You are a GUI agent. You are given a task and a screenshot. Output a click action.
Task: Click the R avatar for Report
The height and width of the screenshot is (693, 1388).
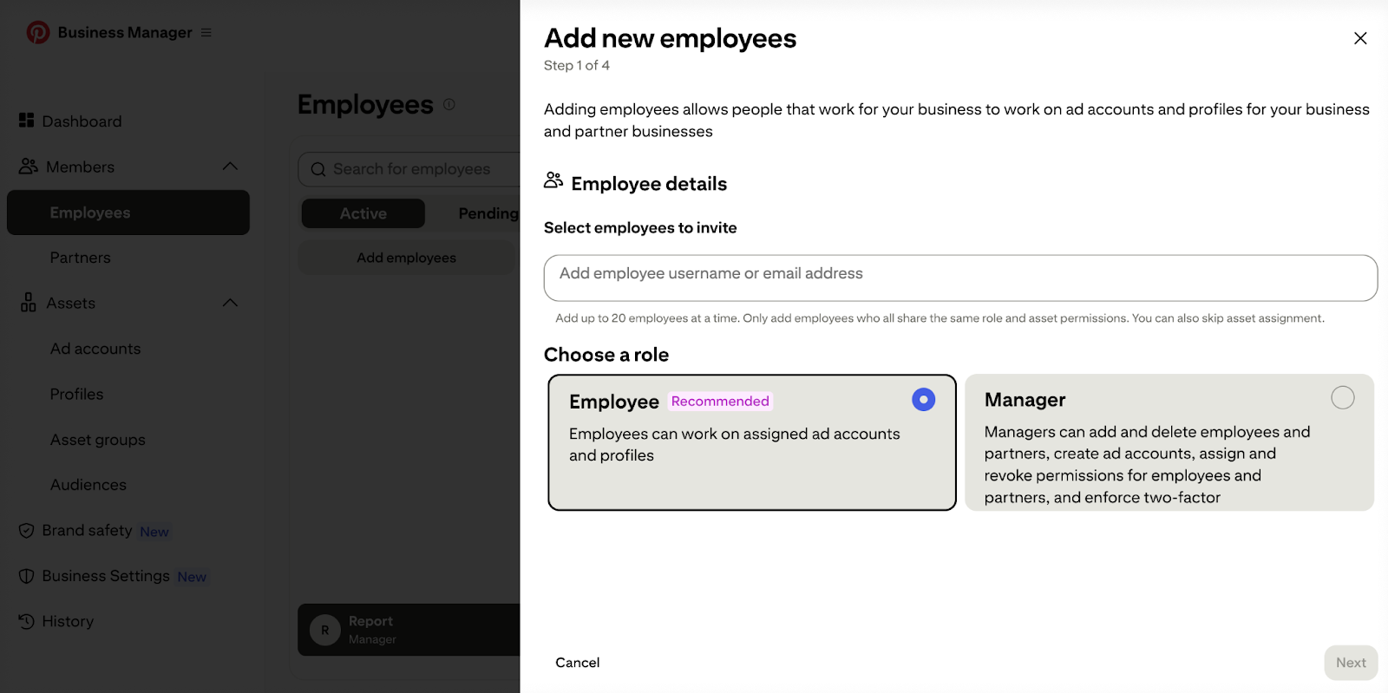[x=325, y=630]
